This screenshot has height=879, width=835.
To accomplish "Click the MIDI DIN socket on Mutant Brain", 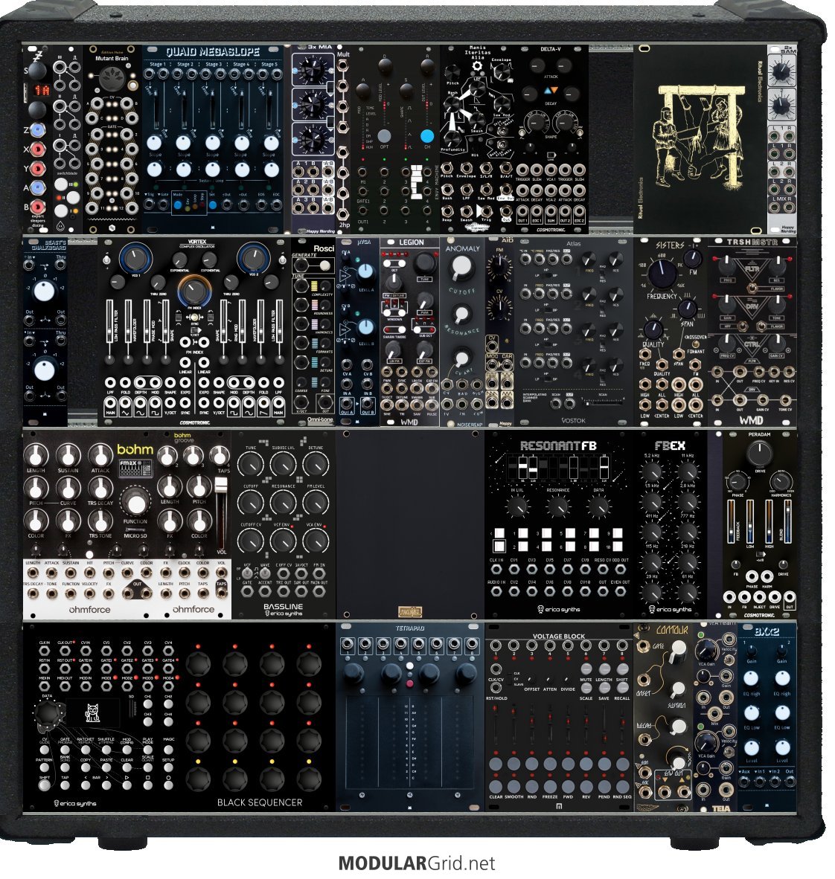I will coord(112,78).
